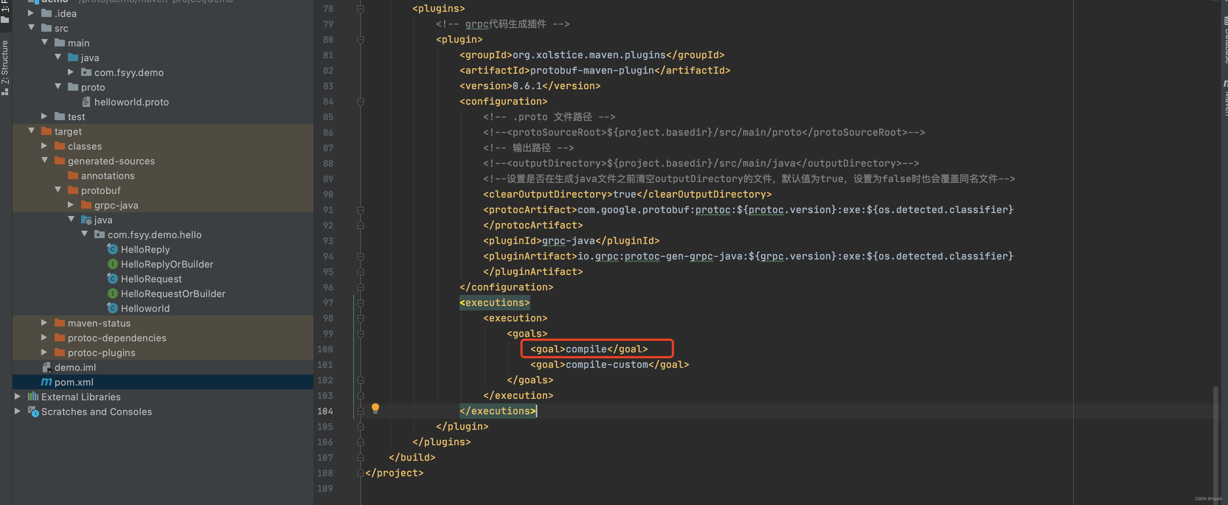Viewport: 1228px width, 505px height.
Task: Select the pom.xml Maven file icon
Action: point(46,382)
